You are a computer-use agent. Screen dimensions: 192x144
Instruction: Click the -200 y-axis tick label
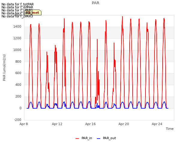18,120
